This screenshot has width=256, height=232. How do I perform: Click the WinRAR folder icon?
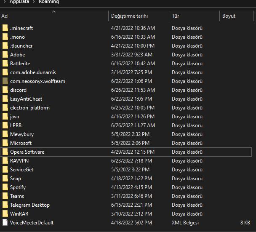point(5,214)
